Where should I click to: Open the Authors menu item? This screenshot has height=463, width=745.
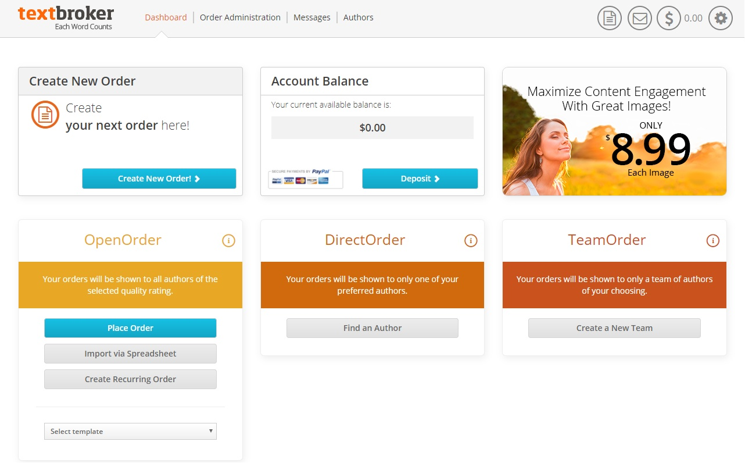pos(359,17)
